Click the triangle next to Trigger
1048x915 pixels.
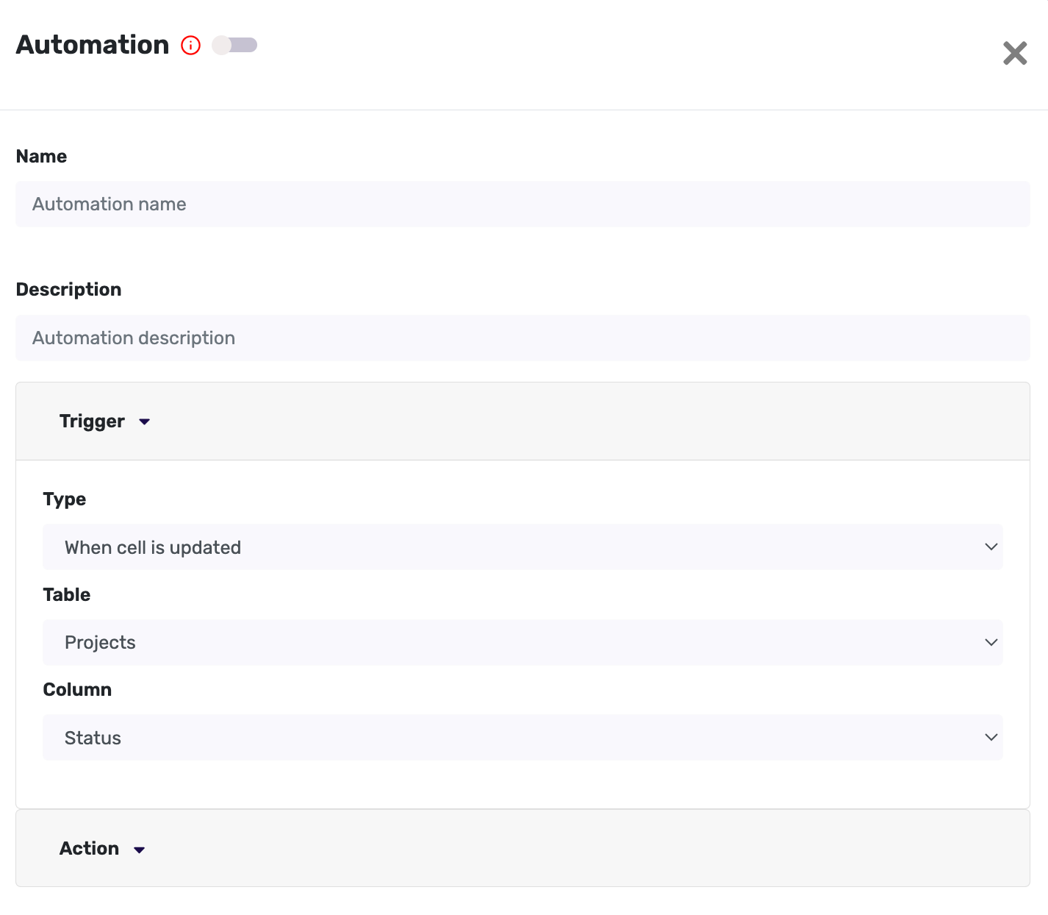coord(144,421)
